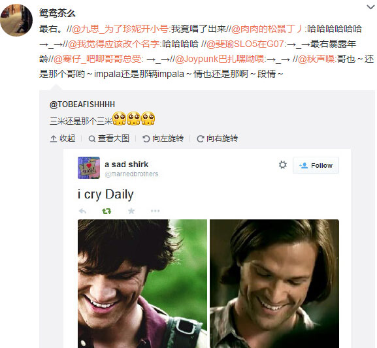Rotate image left with 向左旋转
The height and width of the screenshot is (348, 377).
(163, 138)
